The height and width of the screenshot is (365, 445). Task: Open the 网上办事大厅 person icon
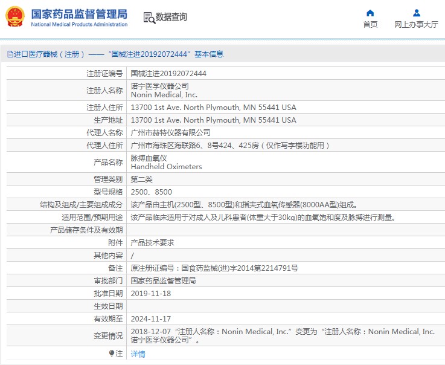[x=417, y=13]
